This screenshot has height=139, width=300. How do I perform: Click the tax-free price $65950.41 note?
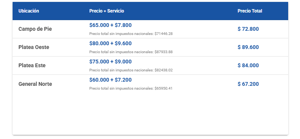pyautogui.click(x=131, y=88)
